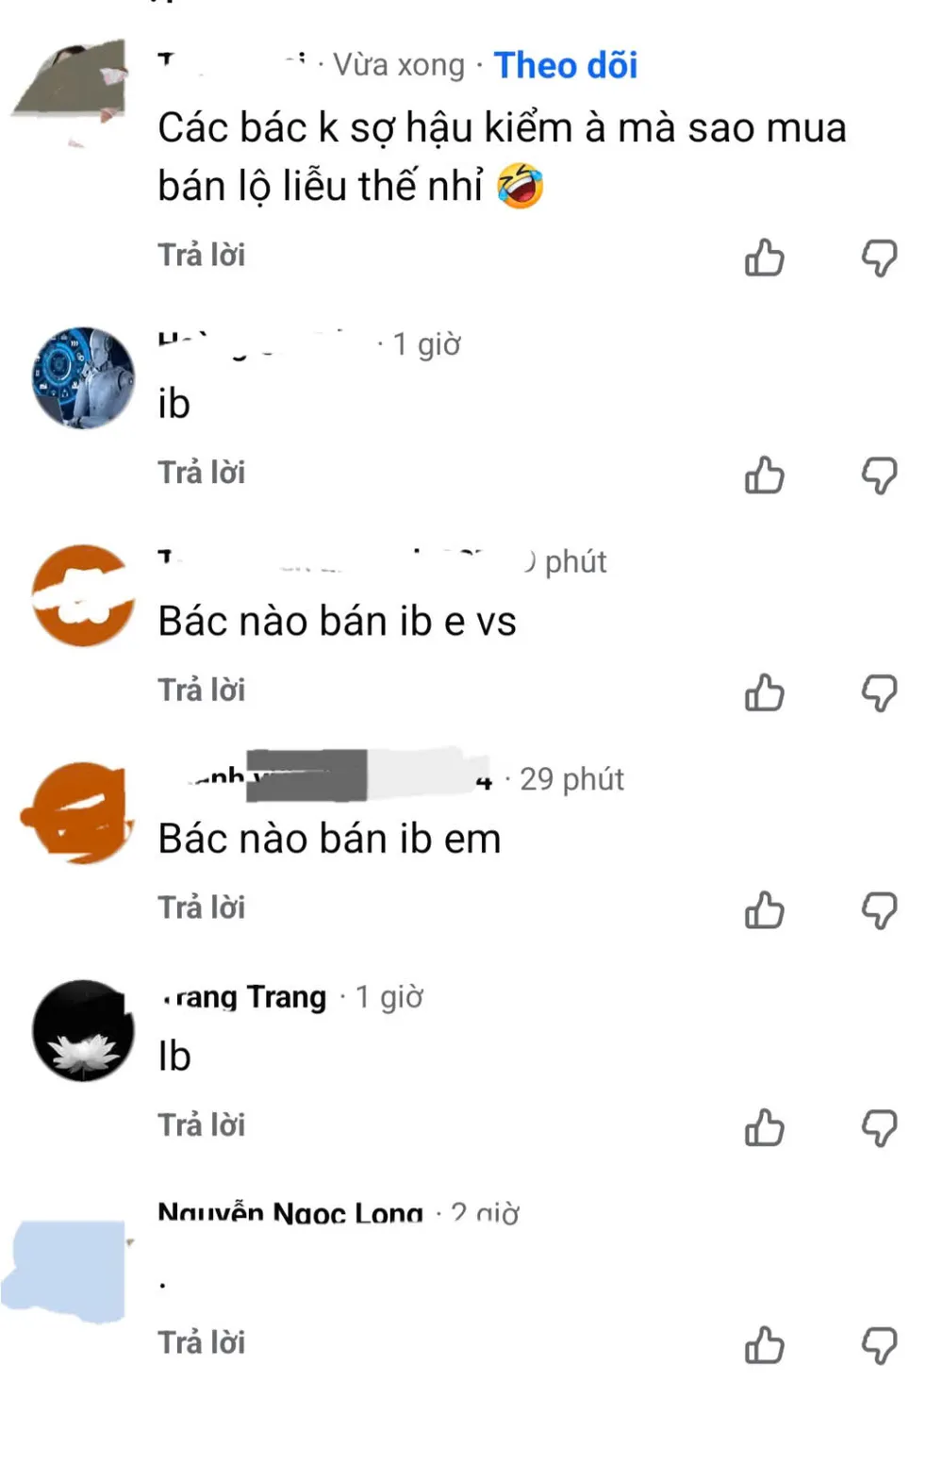Follow the top commenter via 'Theo dõi'
The height and width of the screenshot is (1465, 943).
pyautogui.click(x=566, y=65)
